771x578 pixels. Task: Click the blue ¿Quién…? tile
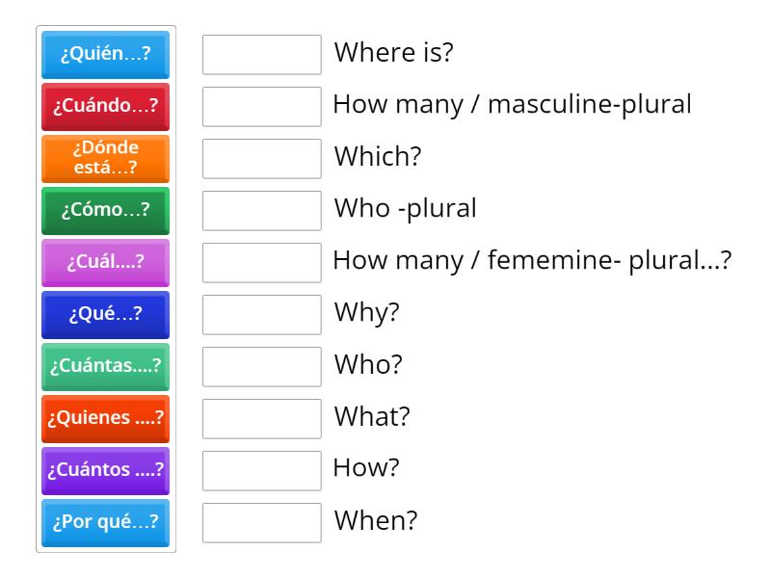[106, 54]
